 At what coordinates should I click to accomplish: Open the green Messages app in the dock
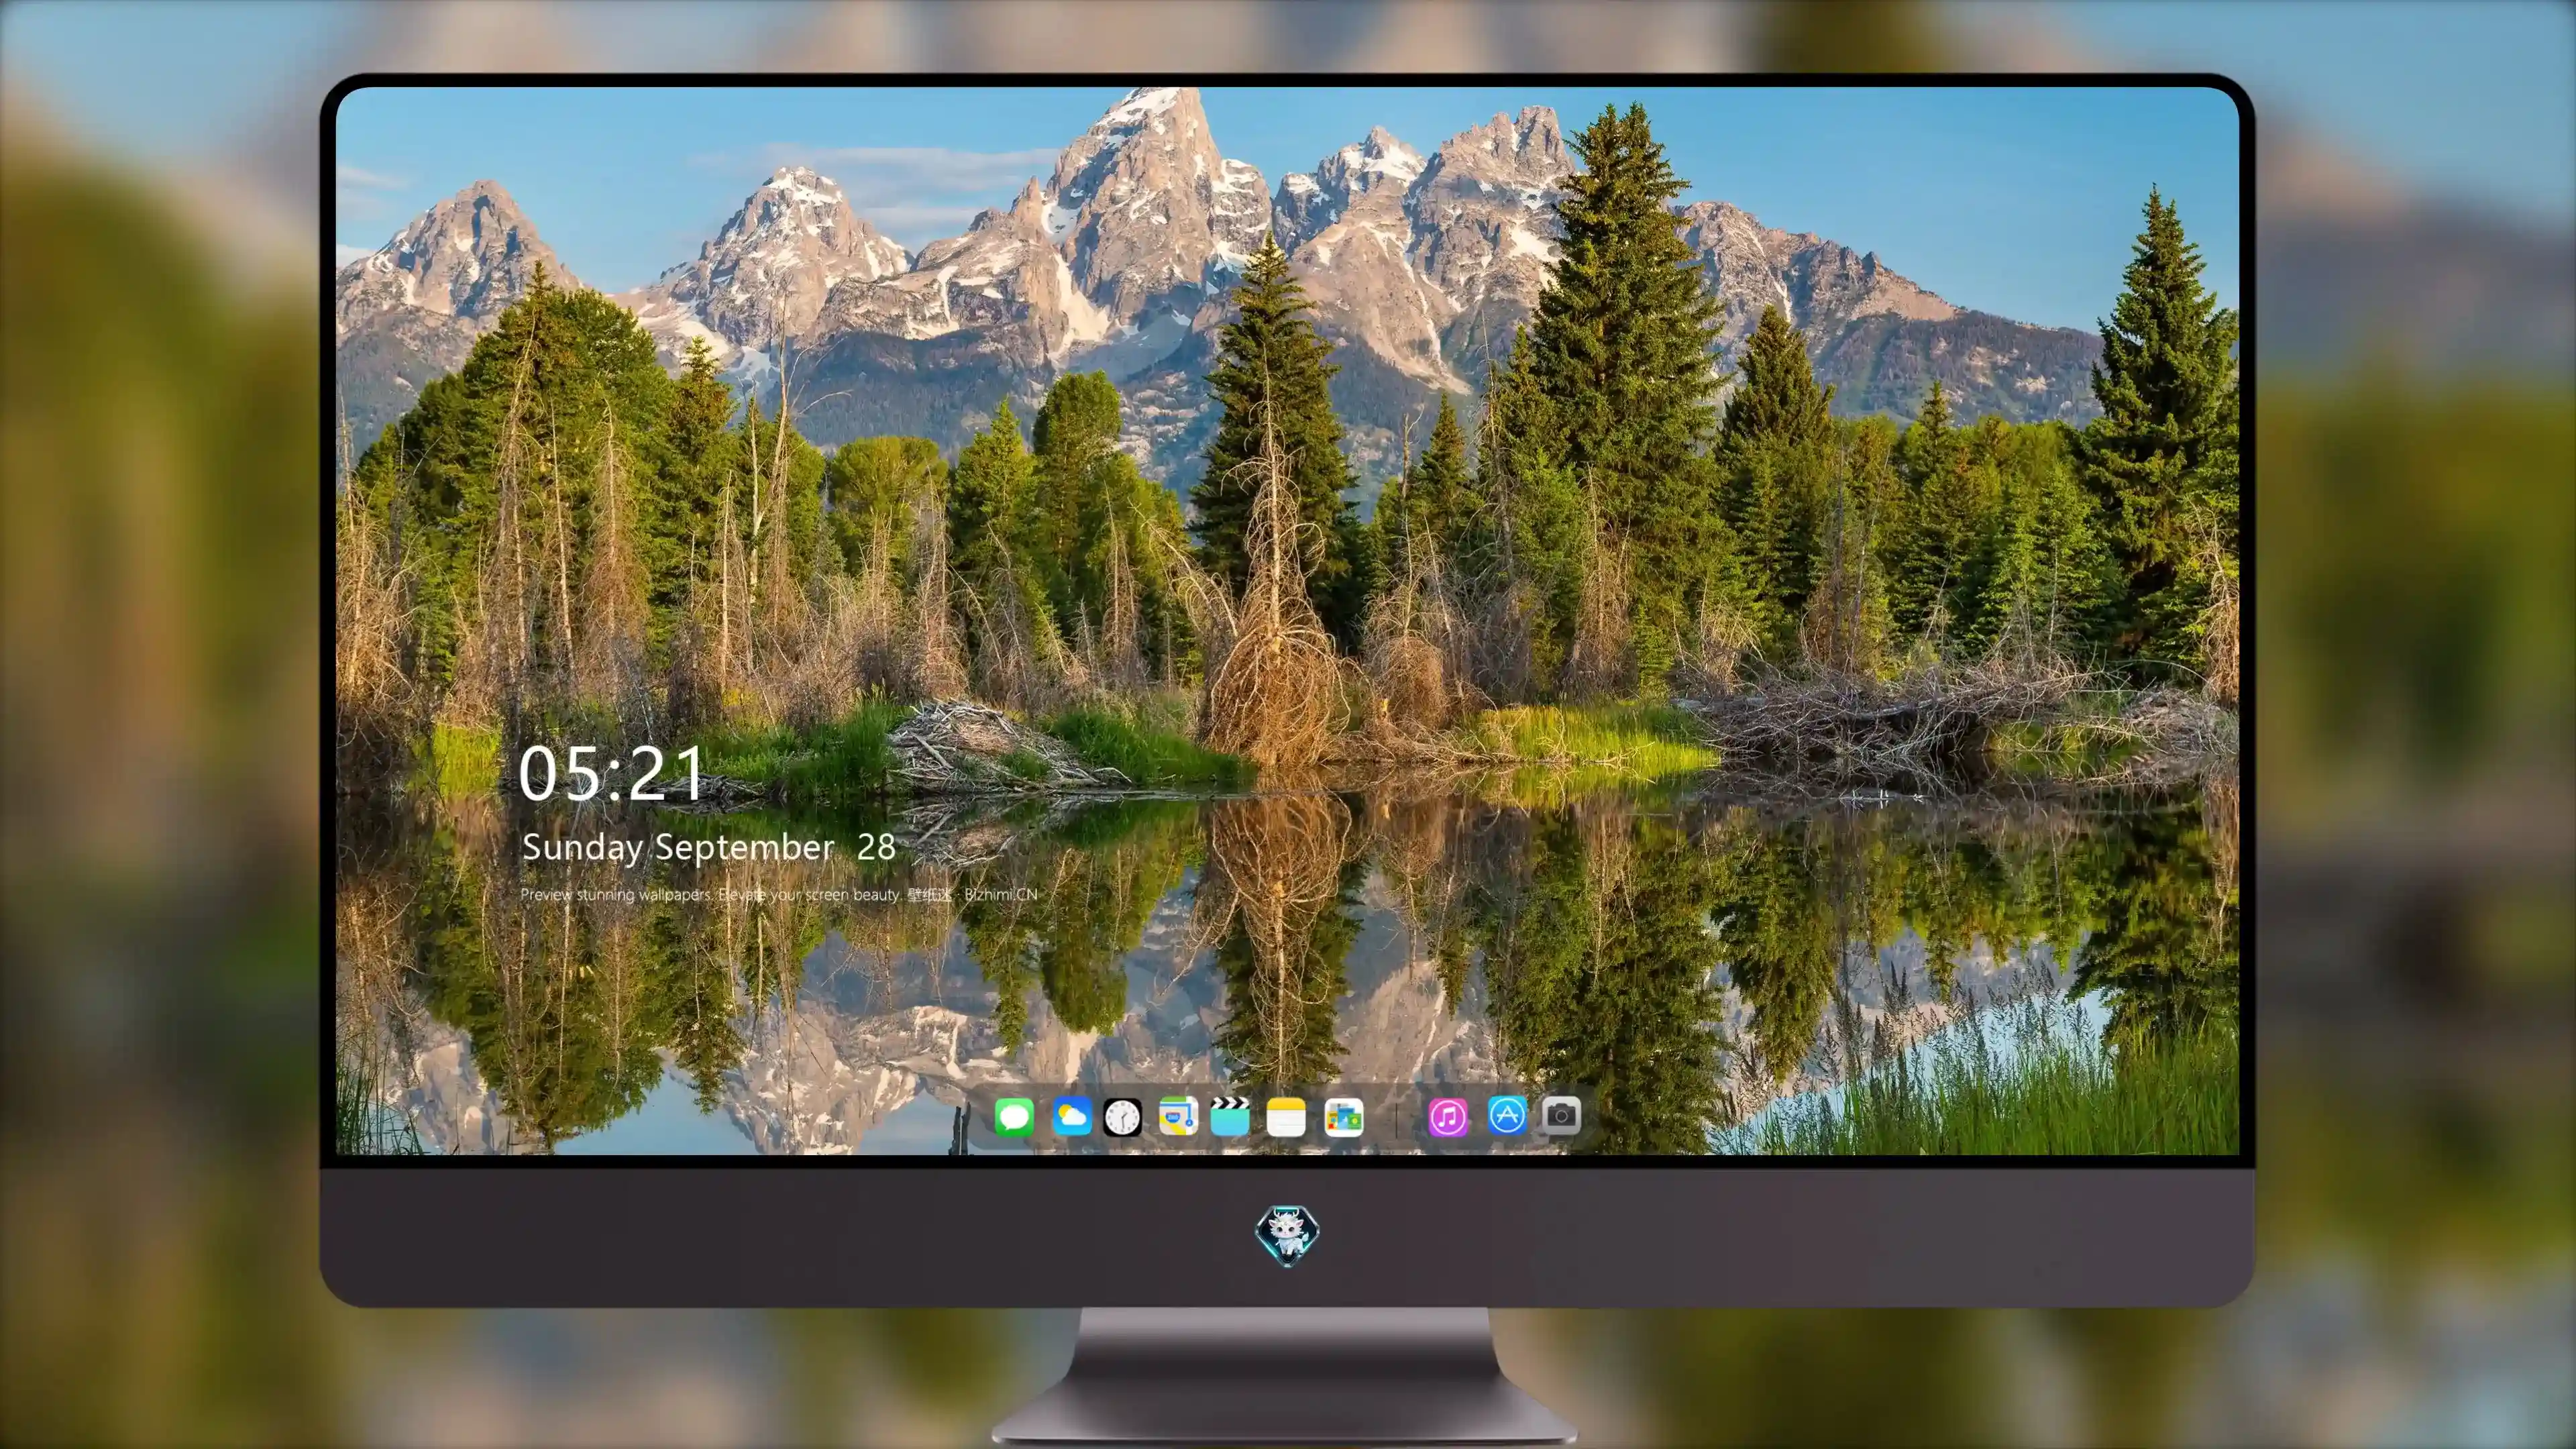pos(1014,1117)
